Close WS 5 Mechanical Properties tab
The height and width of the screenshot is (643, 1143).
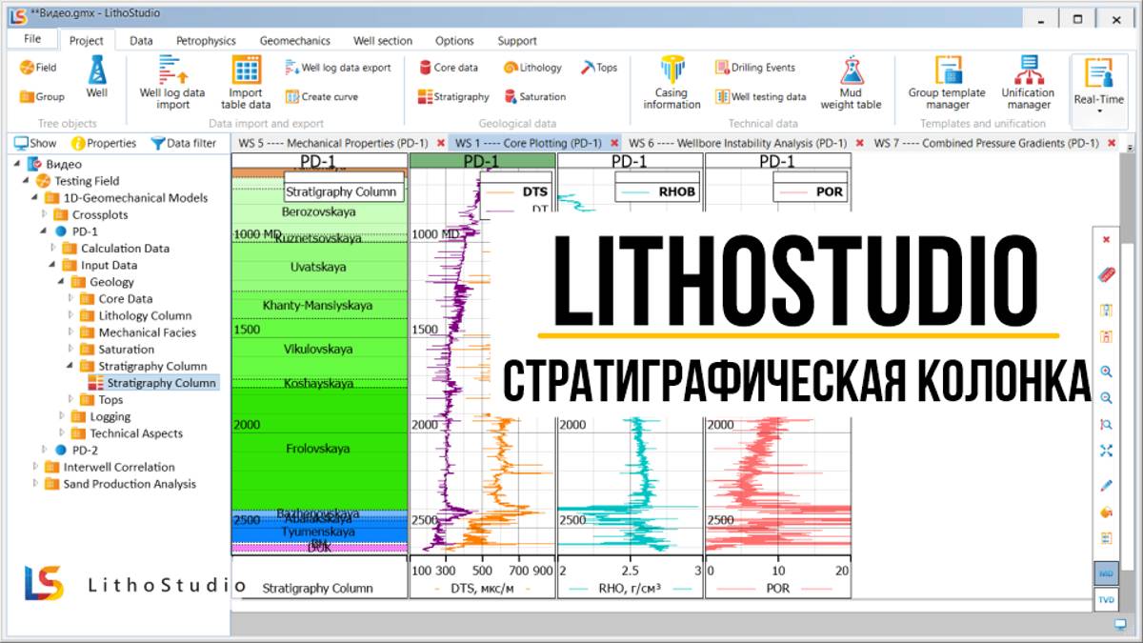coord(440,143)
